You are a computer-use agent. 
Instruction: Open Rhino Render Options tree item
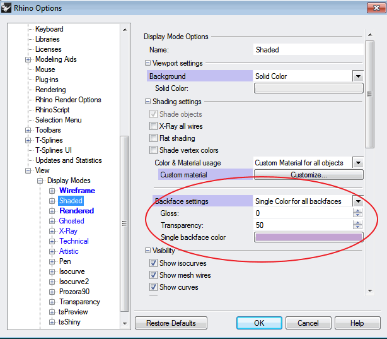coord(68,100)
